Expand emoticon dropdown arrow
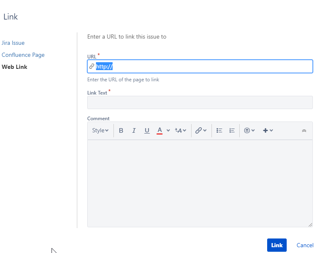Viewport: 322px width, 253px height. click(253, 130)
